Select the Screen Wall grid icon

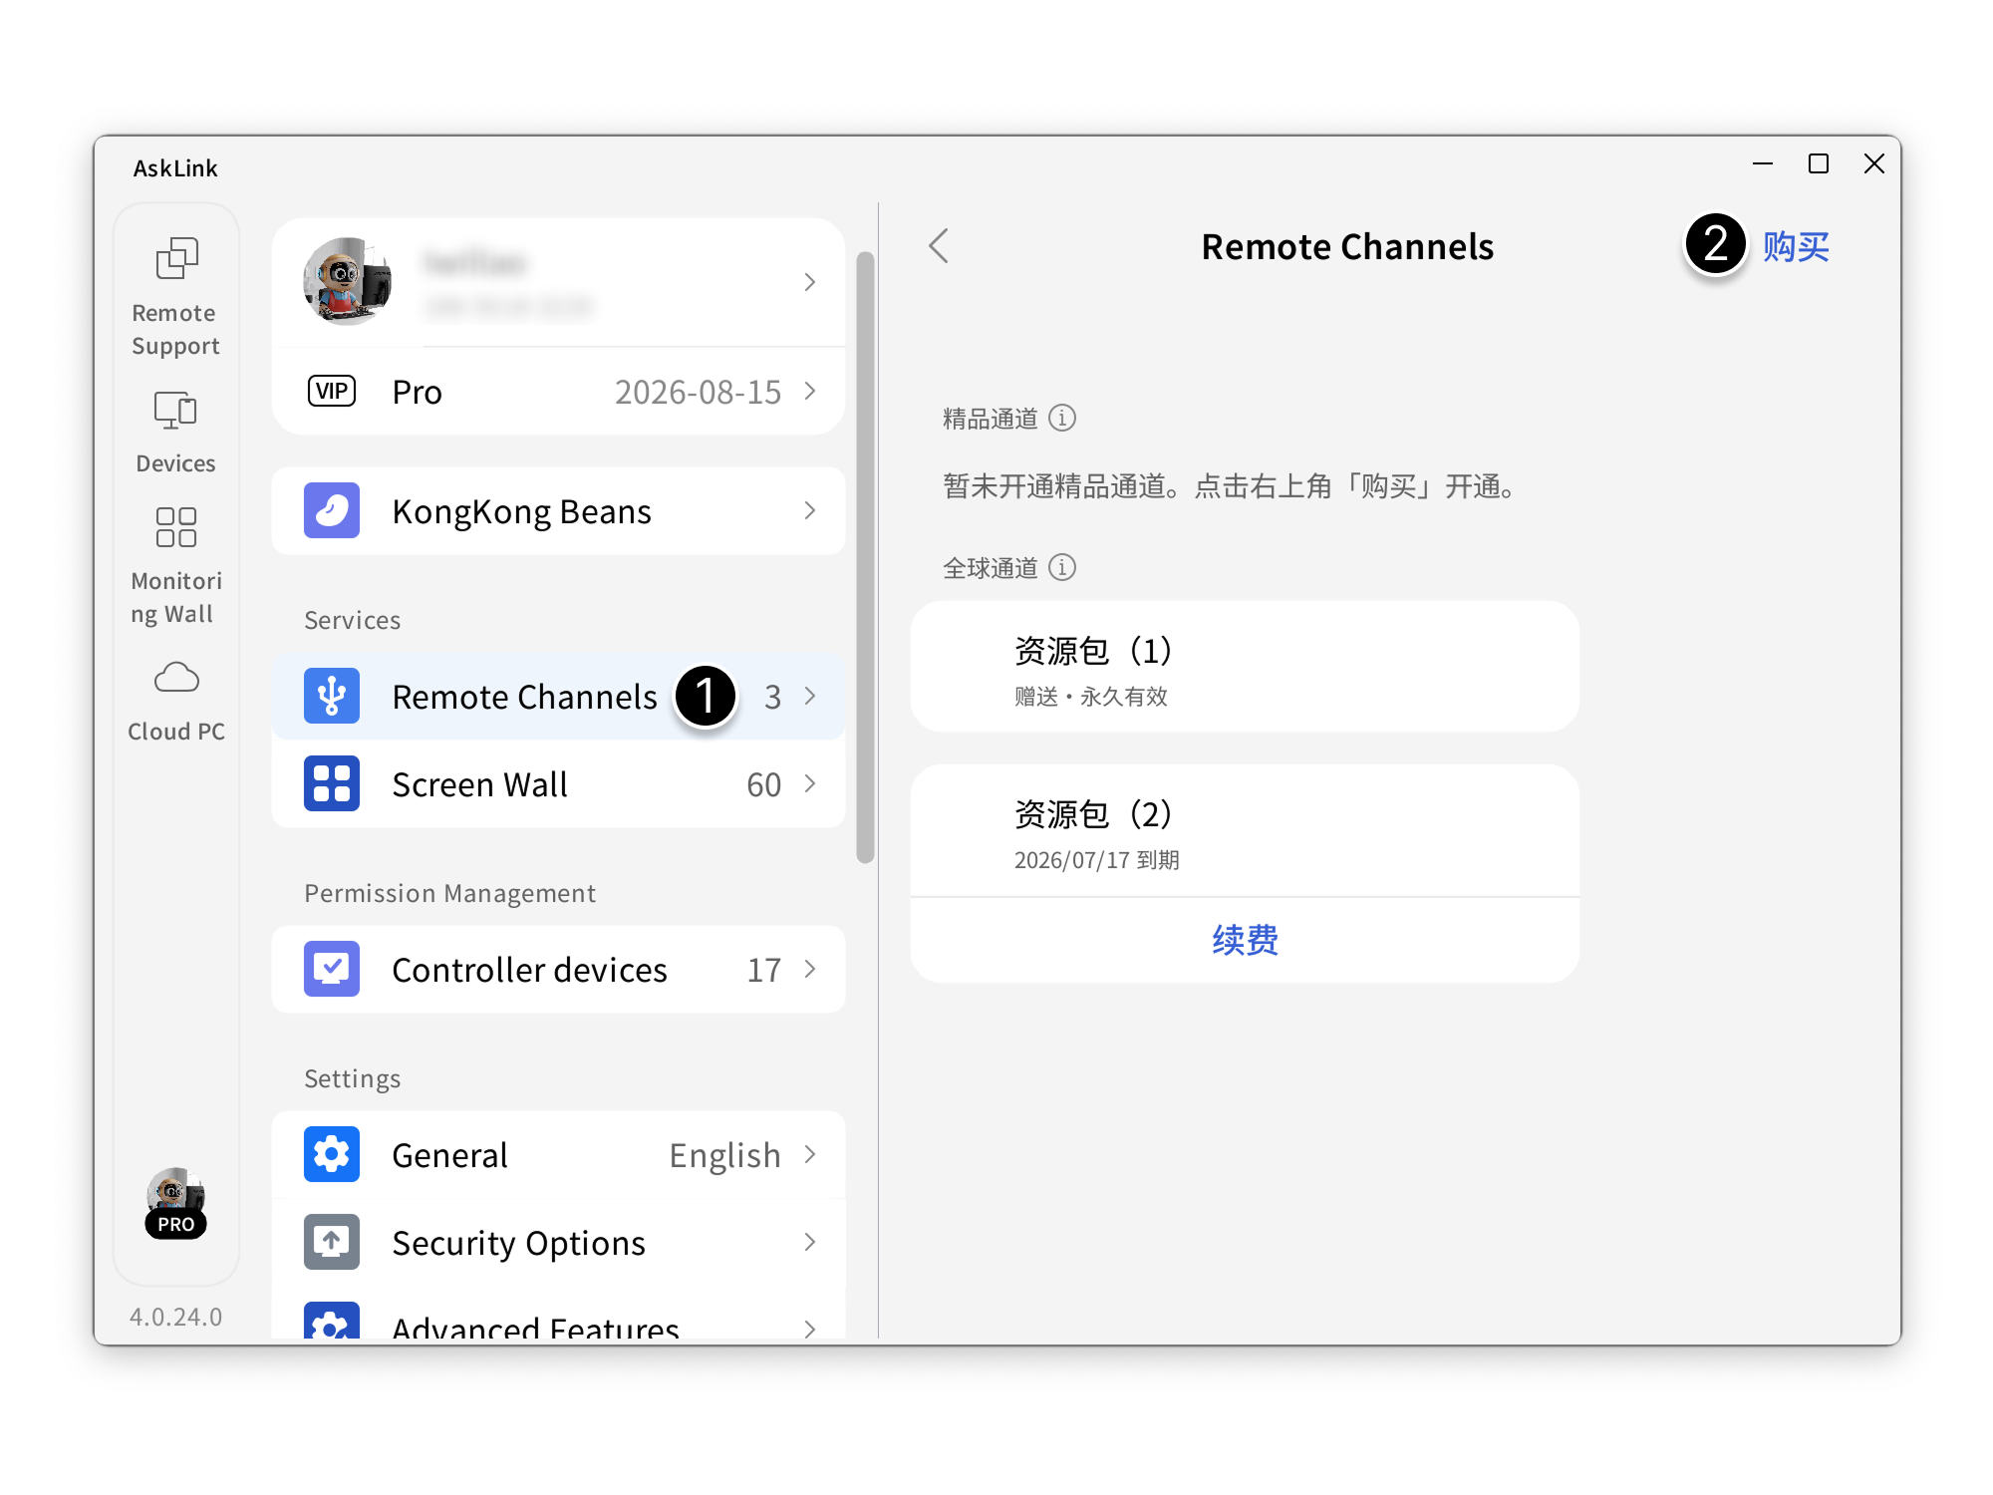click(331, 783)
